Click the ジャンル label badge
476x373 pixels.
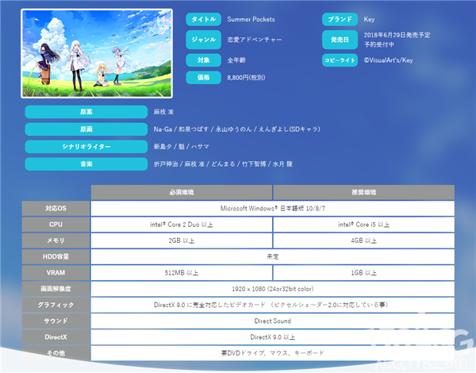[x=203, y=40]
